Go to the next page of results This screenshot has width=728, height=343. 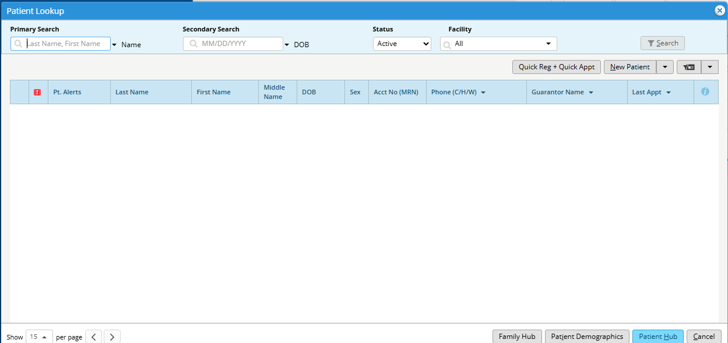[x=112, y=337]
